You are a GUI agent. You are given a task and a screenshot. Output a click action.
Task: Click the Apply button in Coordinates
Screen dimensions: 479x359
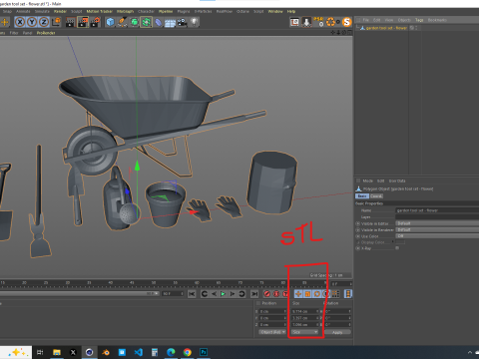[337, 332]
